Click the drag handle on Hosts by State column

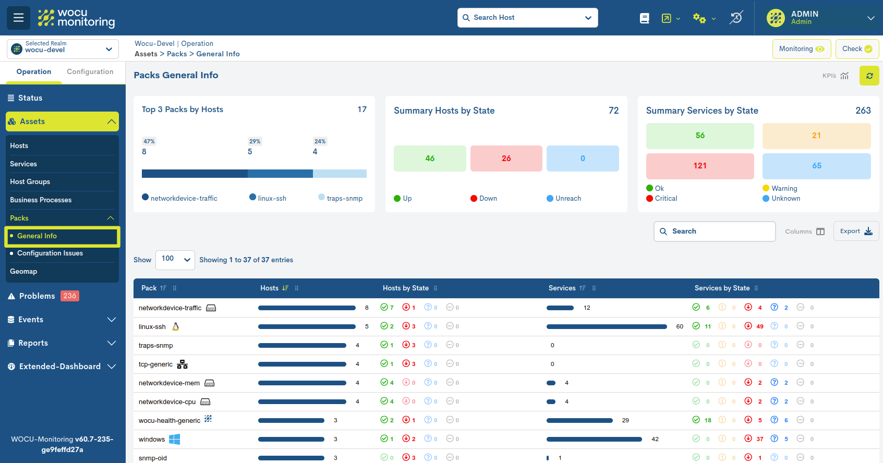436,288
